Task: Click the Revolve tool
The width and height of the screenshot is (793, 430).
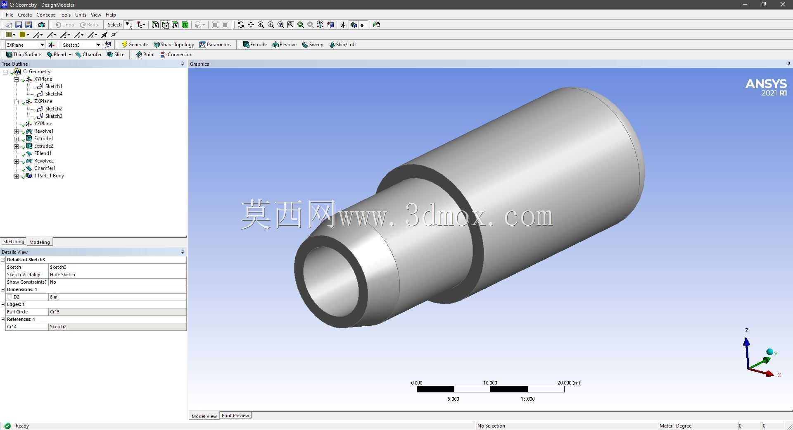Action: [x=285, y=45]
